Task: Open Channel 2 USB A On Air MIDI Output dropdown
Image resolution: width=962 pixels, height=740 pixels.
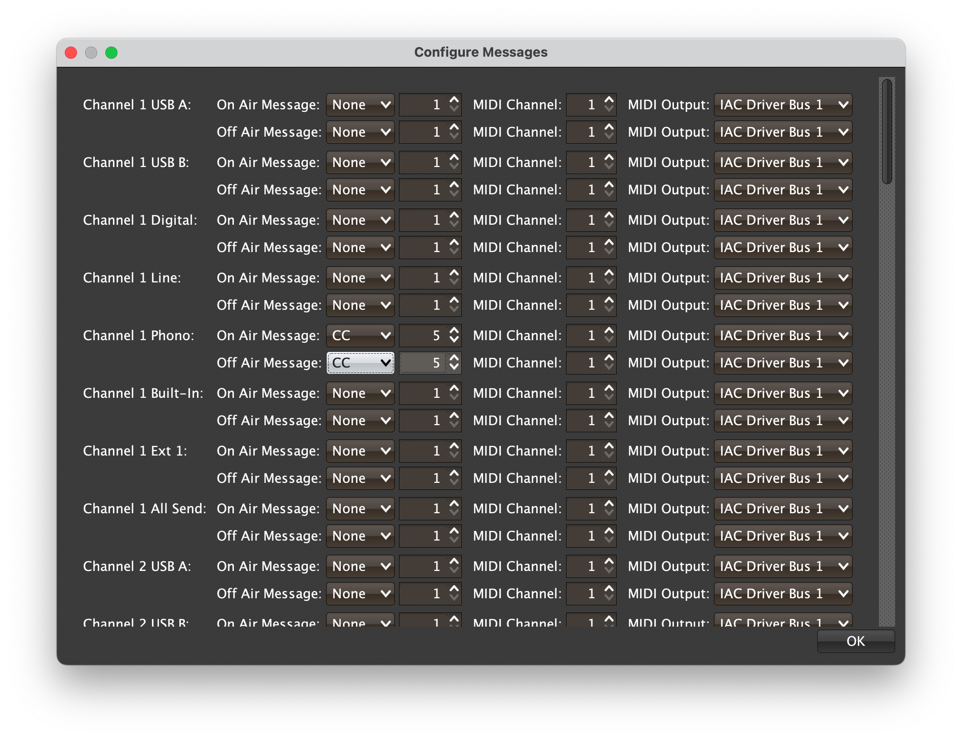Action: [x=783, y=566]
